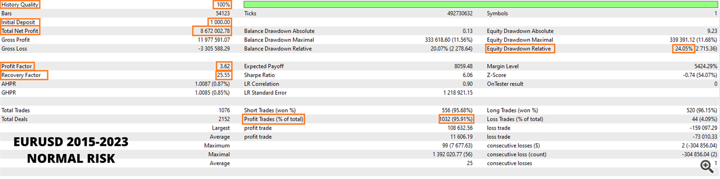Click the Total Deals value 2152
The image size is (720, 179).
click(224, 119)
